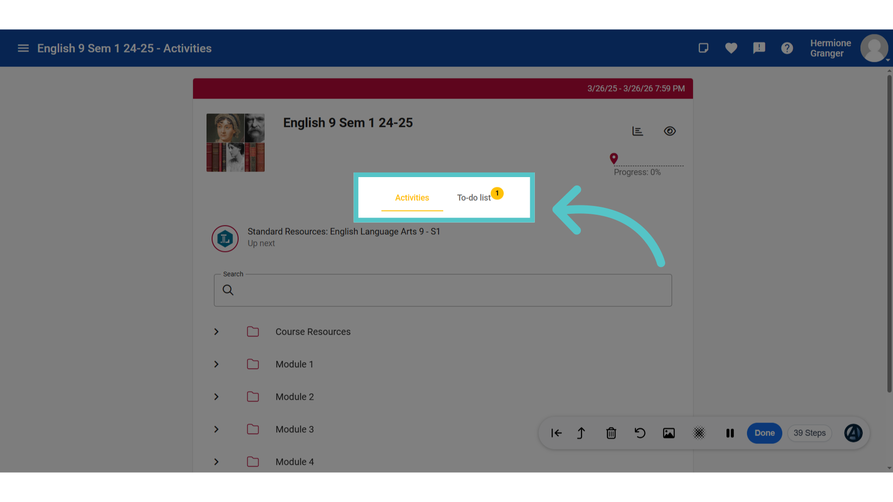Image resolution: width=893 pixels, height=502 pixels.
Task: Click the Module 2 folder icon
Action: (x=253, y=397)
